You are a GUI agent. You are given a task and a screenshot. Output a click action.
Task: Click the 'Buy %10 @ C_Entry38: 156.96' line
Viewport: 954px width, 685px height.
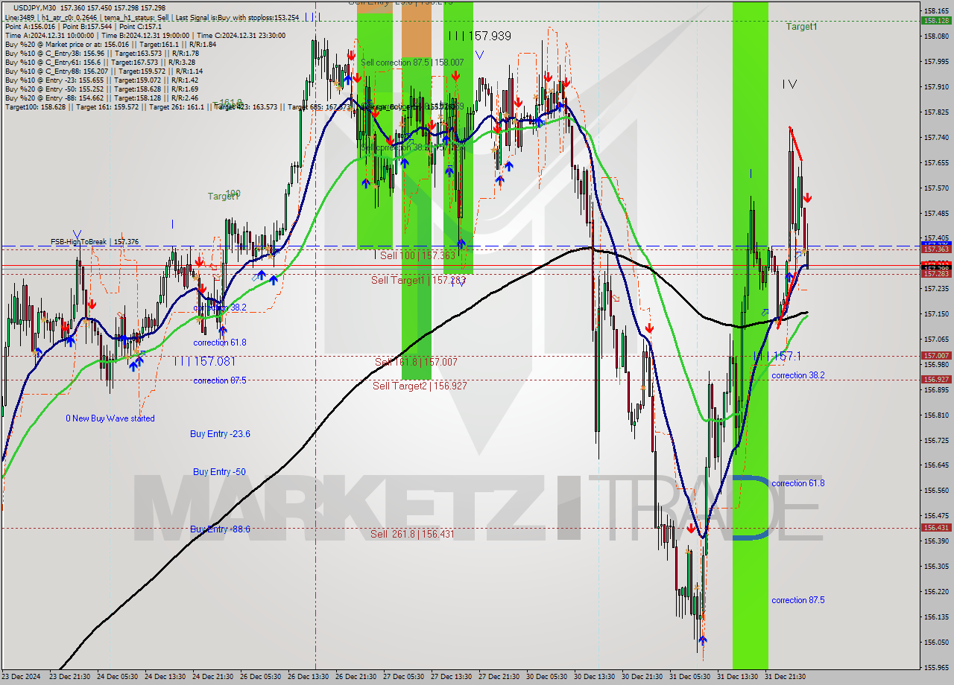tap(101, 53)
